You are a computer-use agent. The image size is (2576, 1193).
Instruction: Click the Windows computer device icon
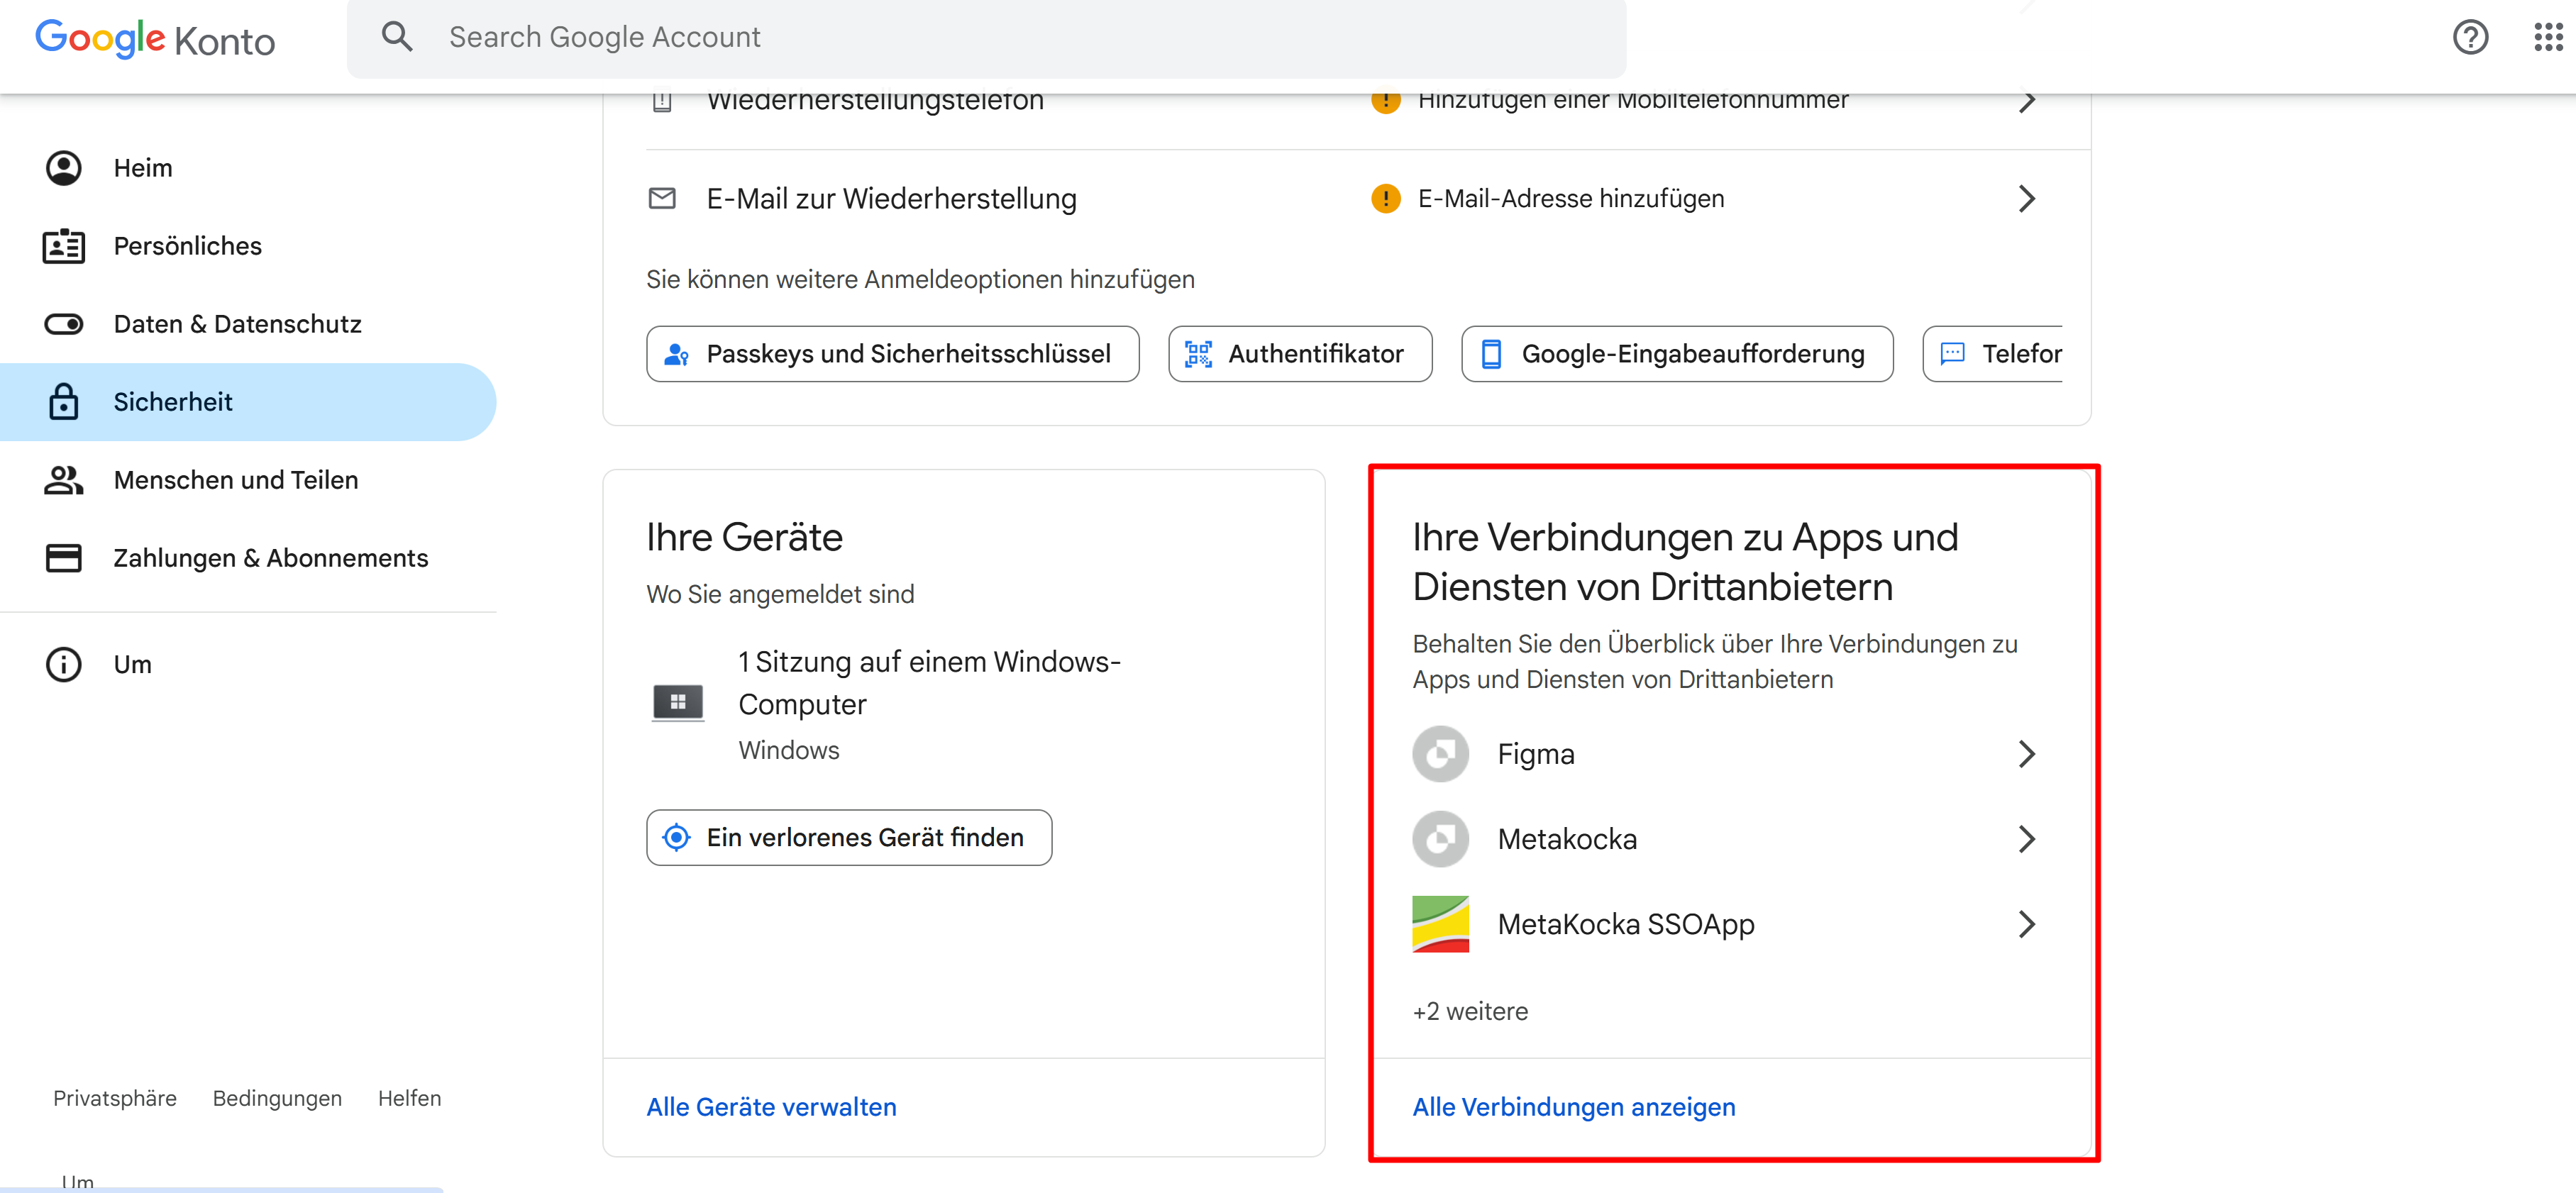point(677,703)
